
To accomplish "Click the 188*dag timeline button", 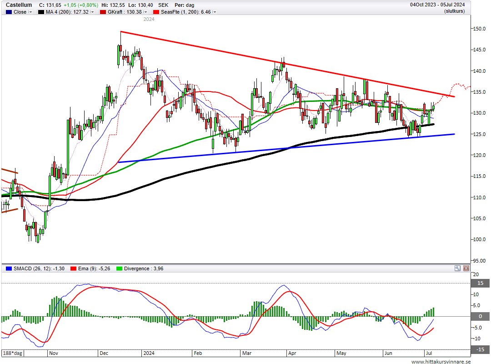I will click(13, 353).
